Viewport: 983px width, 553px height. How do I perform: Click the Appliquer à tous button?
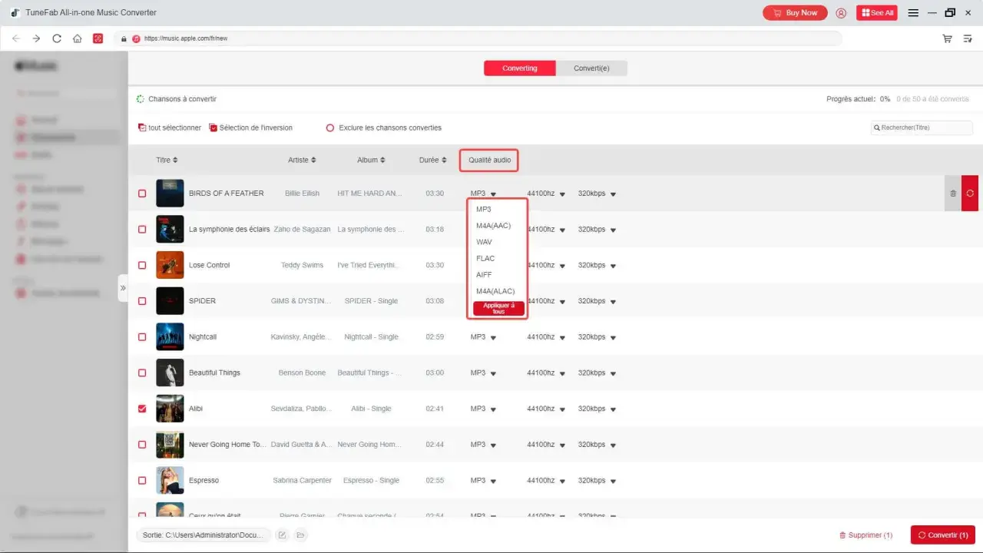tap(499, 308)
